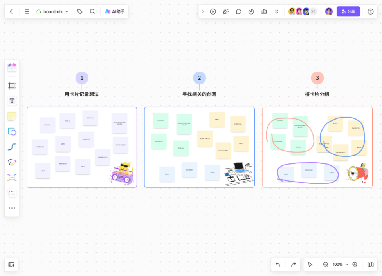The image size is (382, 276).
Task: Open more tools via the three dots
Action: click(12, 208)
